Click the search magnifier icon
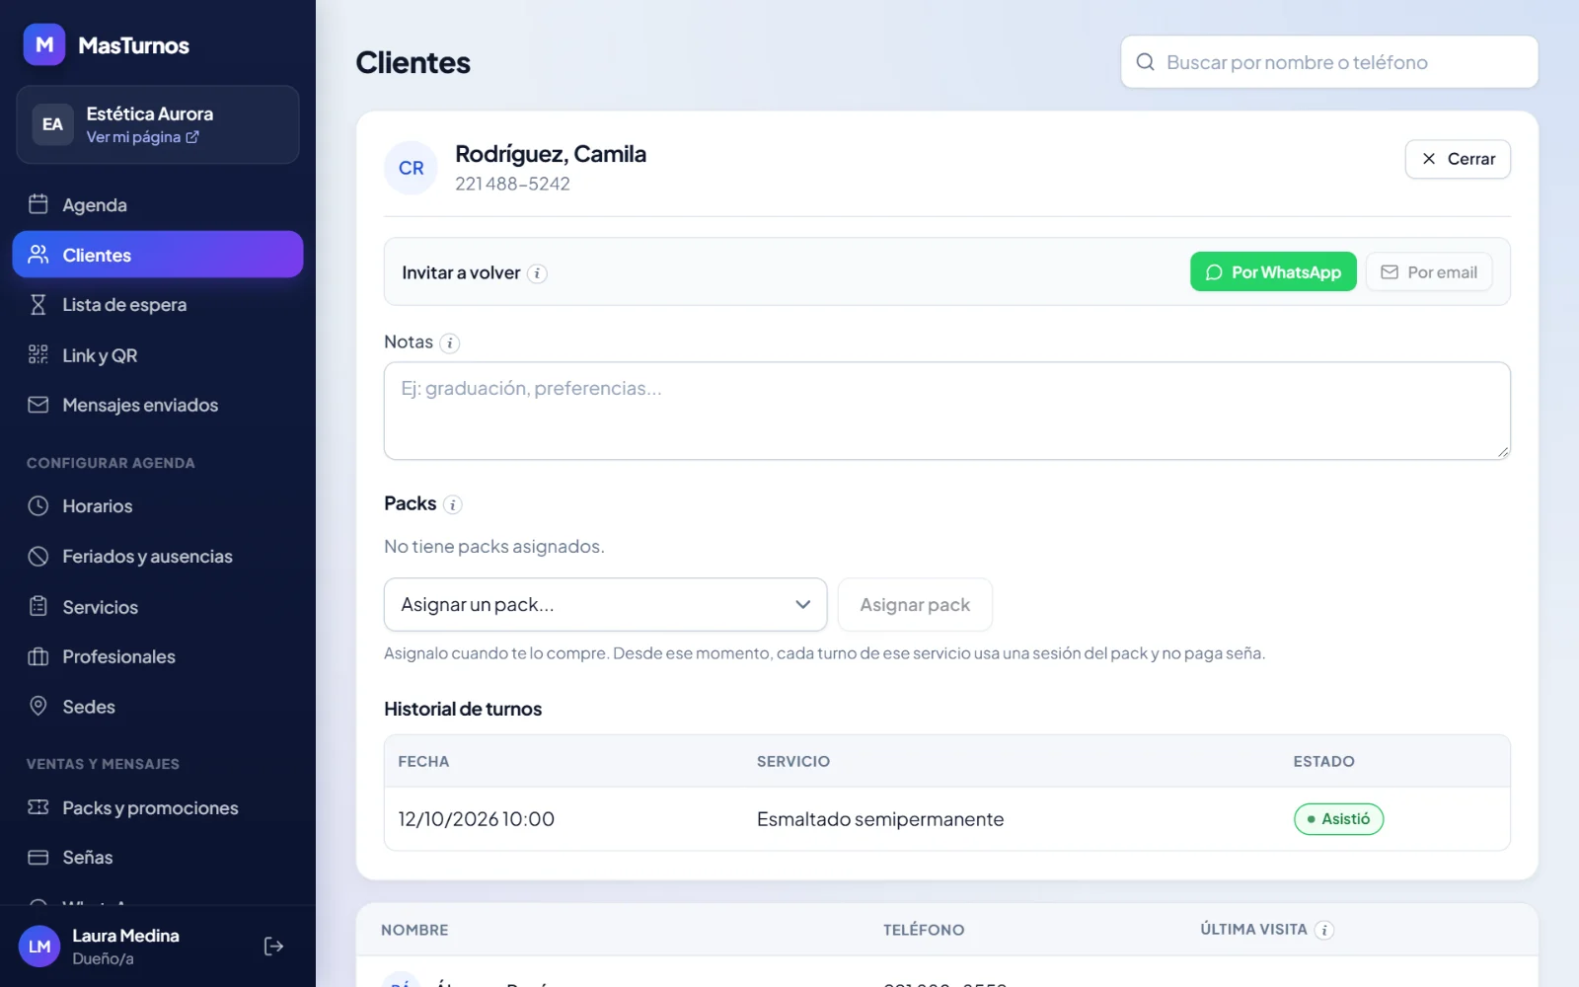This screenshot has width=1579, height=987. tap(1145, 62)
